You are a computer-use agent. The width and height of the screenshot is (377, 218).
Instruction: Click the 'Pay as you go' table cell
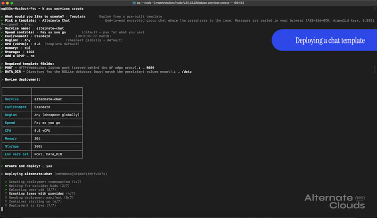57,123
